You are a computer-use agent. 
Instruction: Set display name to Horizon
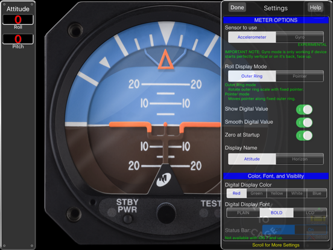300,159
